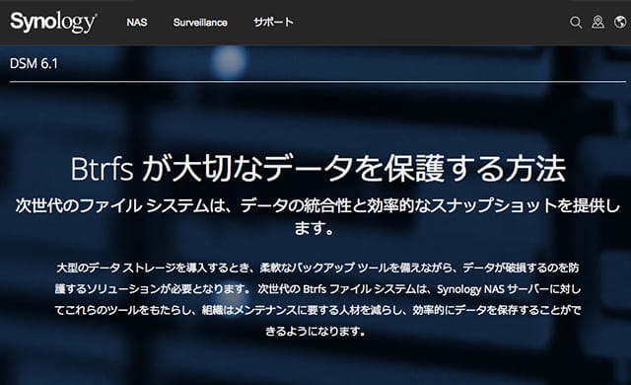Click the ます。 line under the subheading
This screenshot has height=385, width=631.
click(315, 229)
